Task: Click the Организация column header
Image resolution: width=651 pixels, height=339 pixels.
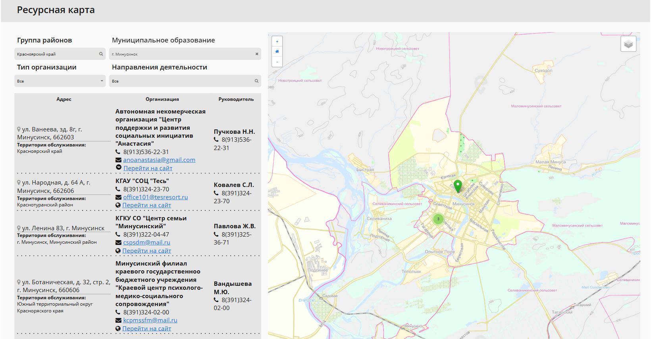Action: (x=162, y=99)
